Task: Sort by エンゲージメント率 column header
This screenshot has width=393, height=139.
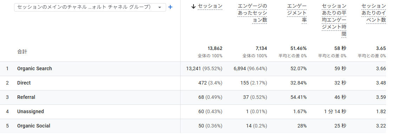Action: (x=297, y=13)
